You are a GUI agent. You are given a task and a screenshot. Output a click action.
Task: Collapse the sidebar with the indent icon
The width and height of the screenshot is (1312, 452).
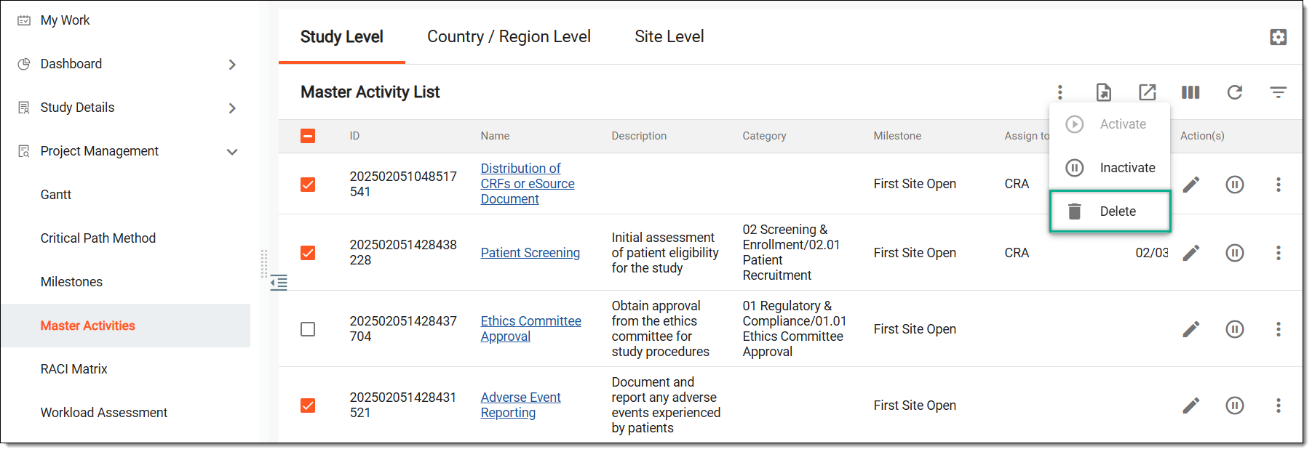point(279,283)
